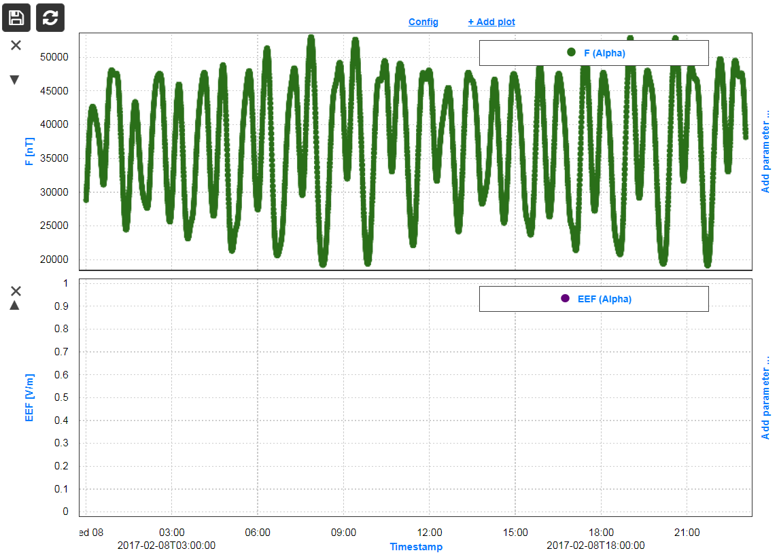
Task: Open Config via its link
Action: (x=423, y=21)
